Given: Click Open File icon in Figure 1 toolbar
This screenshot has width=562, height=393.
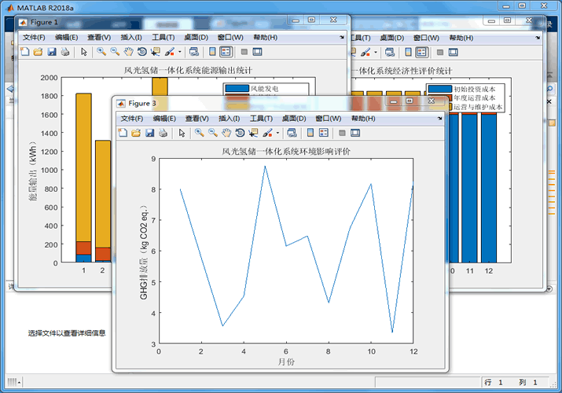Looking at the screenshot, I should tap(38, 52).
